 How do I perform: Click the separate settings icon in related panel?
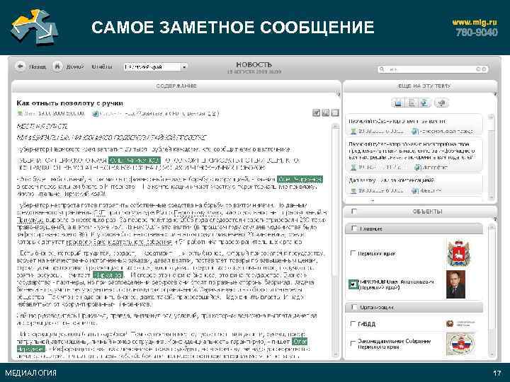coord(441,103)
